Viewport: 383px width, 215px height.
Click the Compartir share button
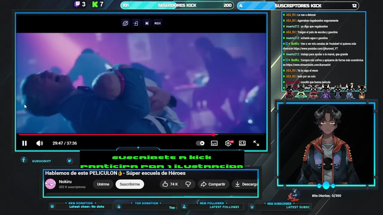tap(213, 184)
